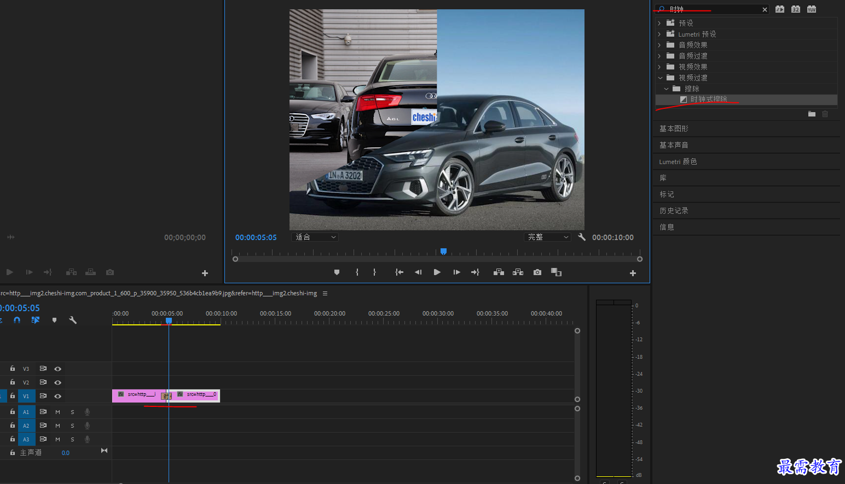Play the sequence in Program monitor

tap(437, 272)
